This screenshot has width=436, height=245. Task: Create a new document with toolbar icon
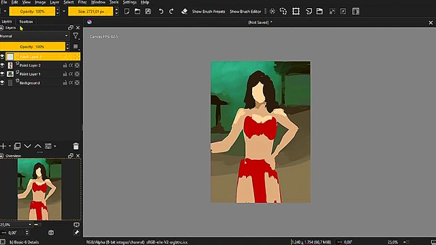[127, 12]
